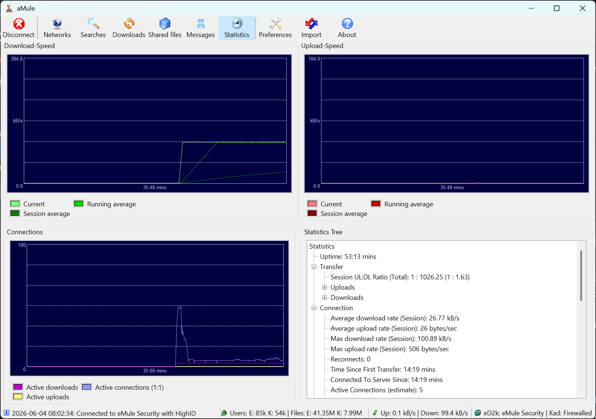Click the Up/Down speed status text
Viewport: 596px width, 419px height.
click(424, 413)
